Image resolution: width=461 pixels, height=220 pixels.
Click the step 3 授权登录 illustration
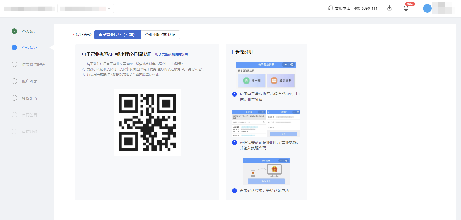[x=266, y=171]
